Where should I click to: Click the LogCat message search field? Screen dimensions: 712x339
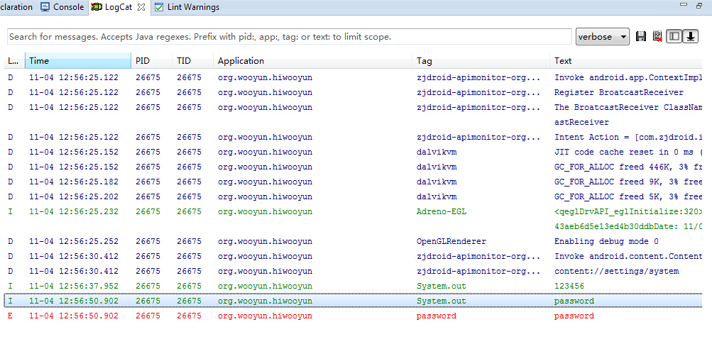point(289,37)
